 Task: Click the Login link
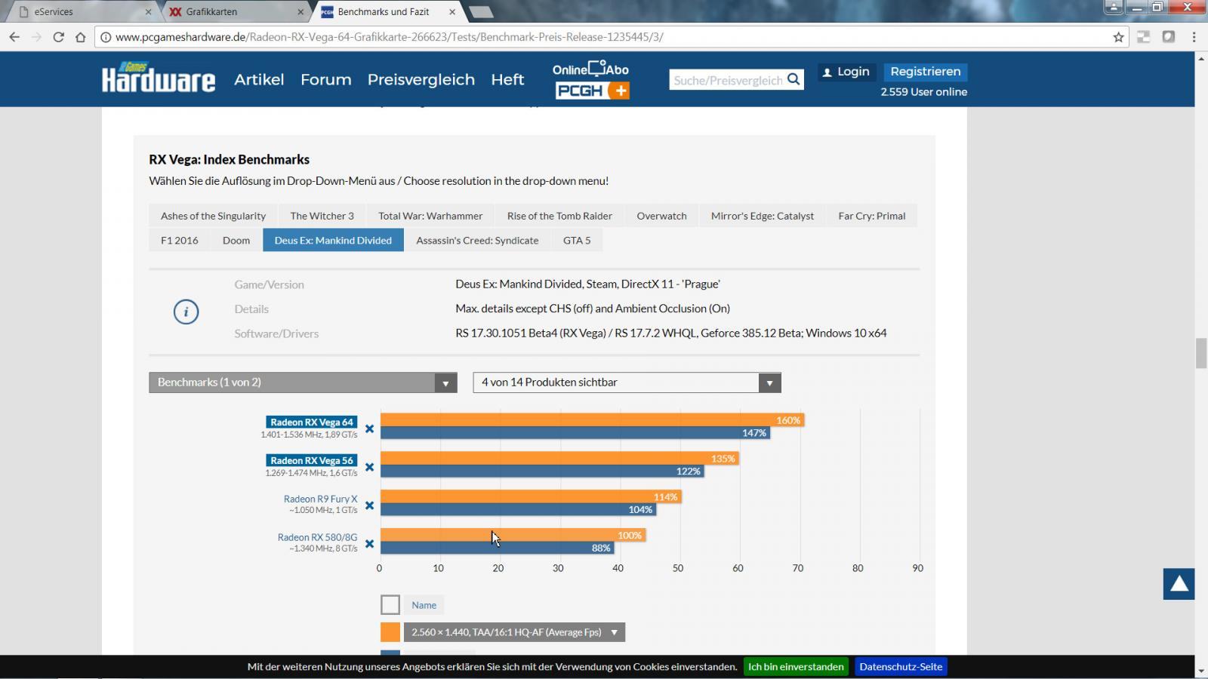tap(846, 72)
